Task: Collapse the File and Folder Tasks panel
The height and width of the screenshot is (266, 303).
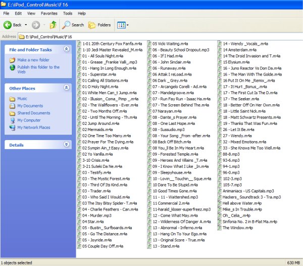Action: 66,49
